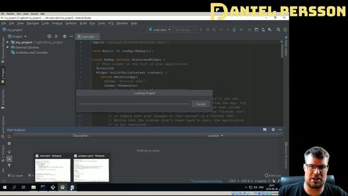
Task: Open the Build menu
Action: pos(83,23)
